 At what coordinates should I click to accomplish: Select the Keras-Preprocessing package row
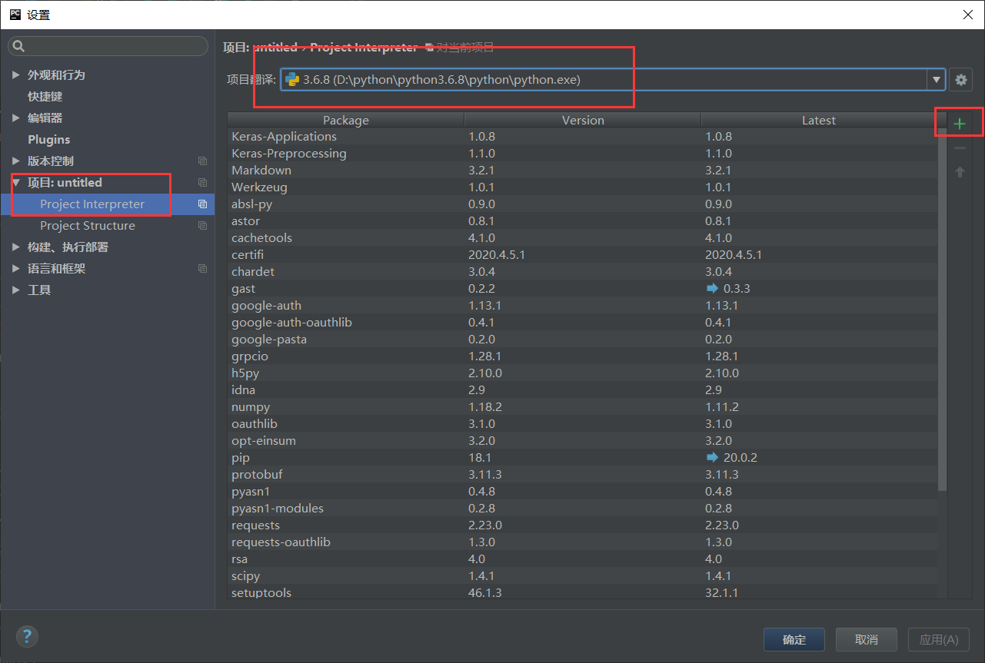click(582, 154)
